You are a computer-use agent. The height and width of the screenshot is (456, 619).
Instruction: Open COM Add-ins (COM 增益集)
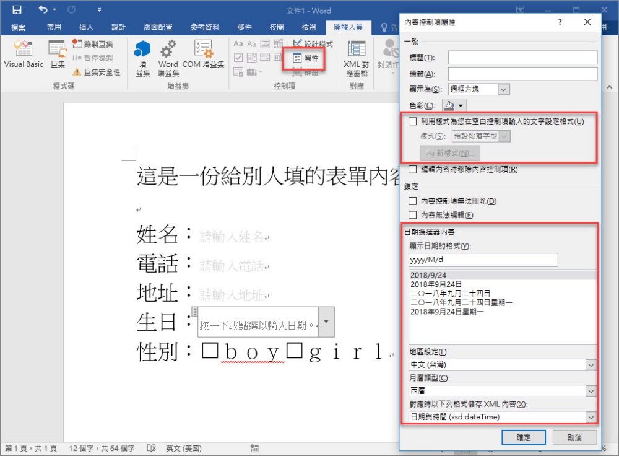203,54
